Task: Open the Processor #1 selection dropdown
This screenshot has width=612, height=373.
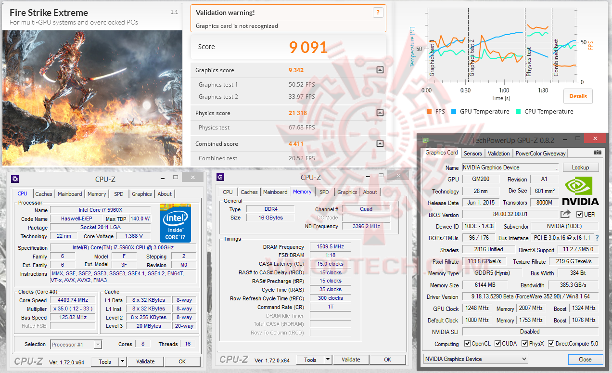Action: 76,344
